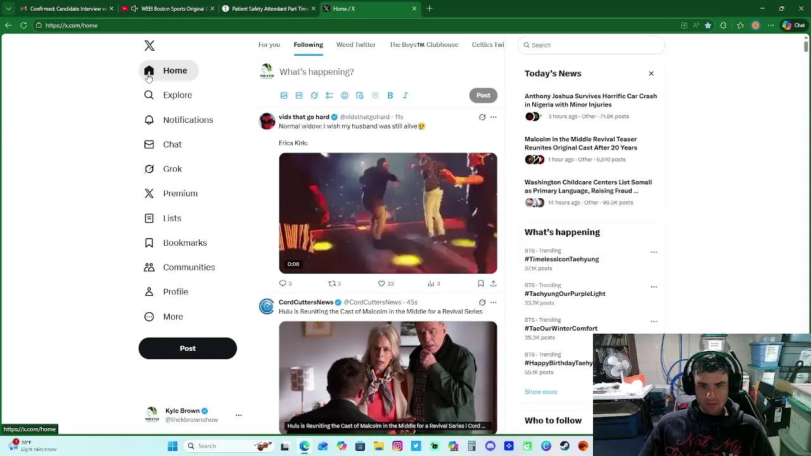Bookmark the vids that go hard post
The height and width of the screenshot is (456, 811).
click(x=481, y=284)
